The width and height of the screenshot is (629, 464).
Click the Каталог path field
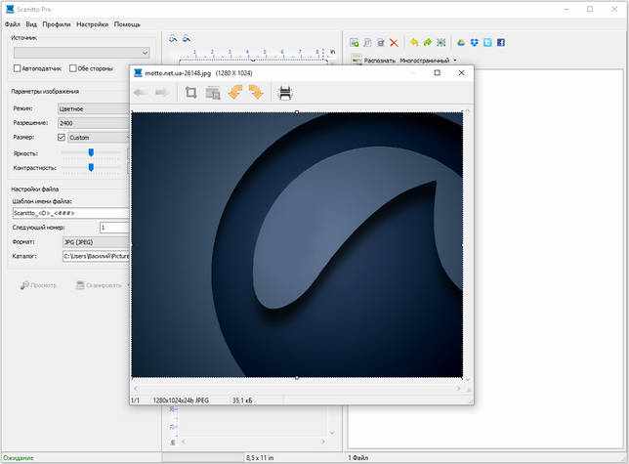(96, 256)
